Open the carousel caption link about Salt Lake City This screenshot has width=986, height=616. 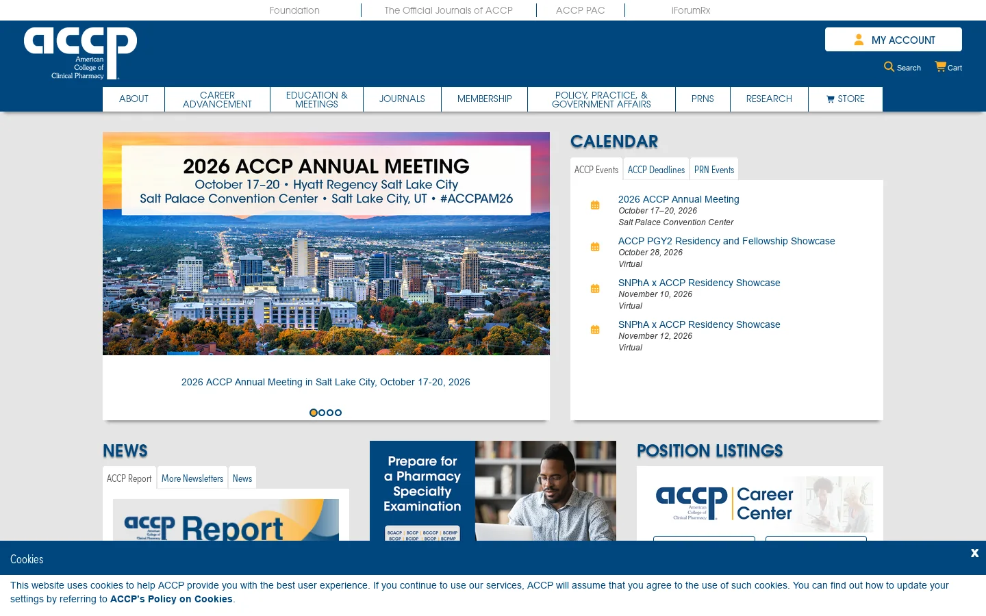tap(326, 382)
